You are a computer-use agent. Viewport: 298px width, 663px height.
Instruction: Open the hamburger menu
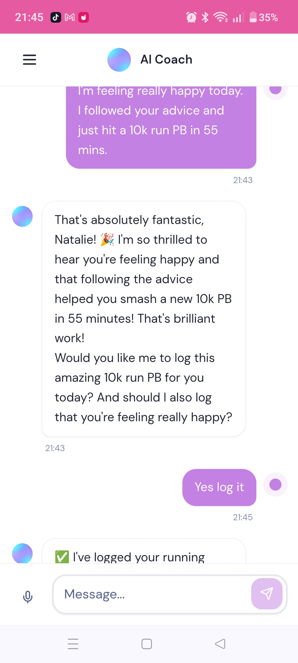[x=29, y=60]
